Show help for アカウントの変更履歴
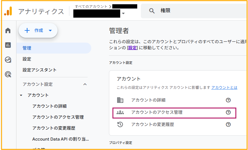 (x=228, y=124)
